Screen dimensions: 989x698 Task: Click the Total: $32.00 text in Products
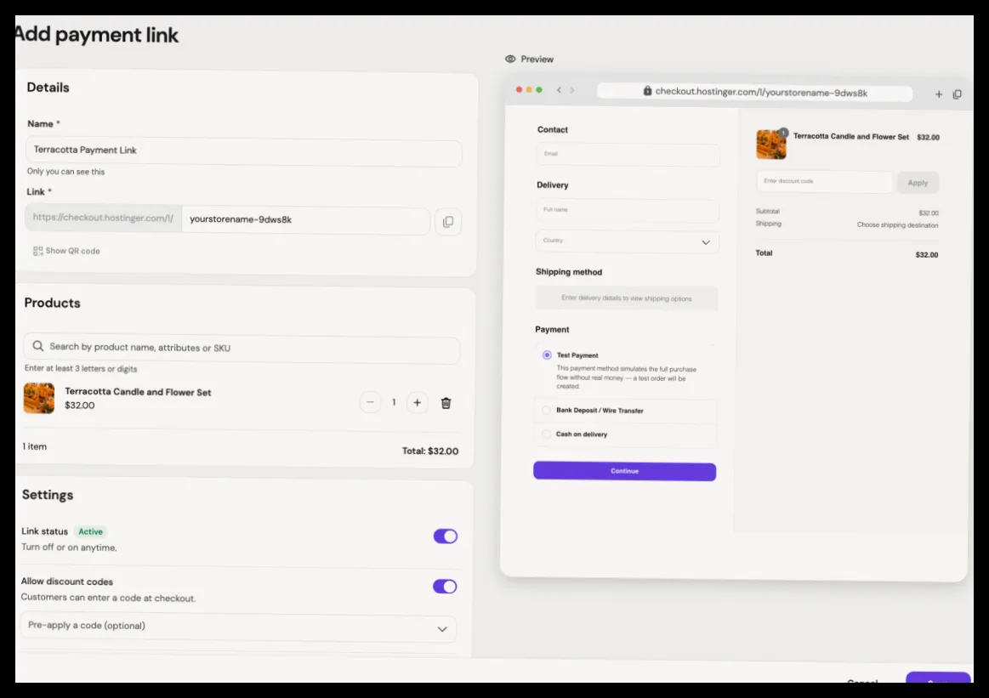[430, 451]
